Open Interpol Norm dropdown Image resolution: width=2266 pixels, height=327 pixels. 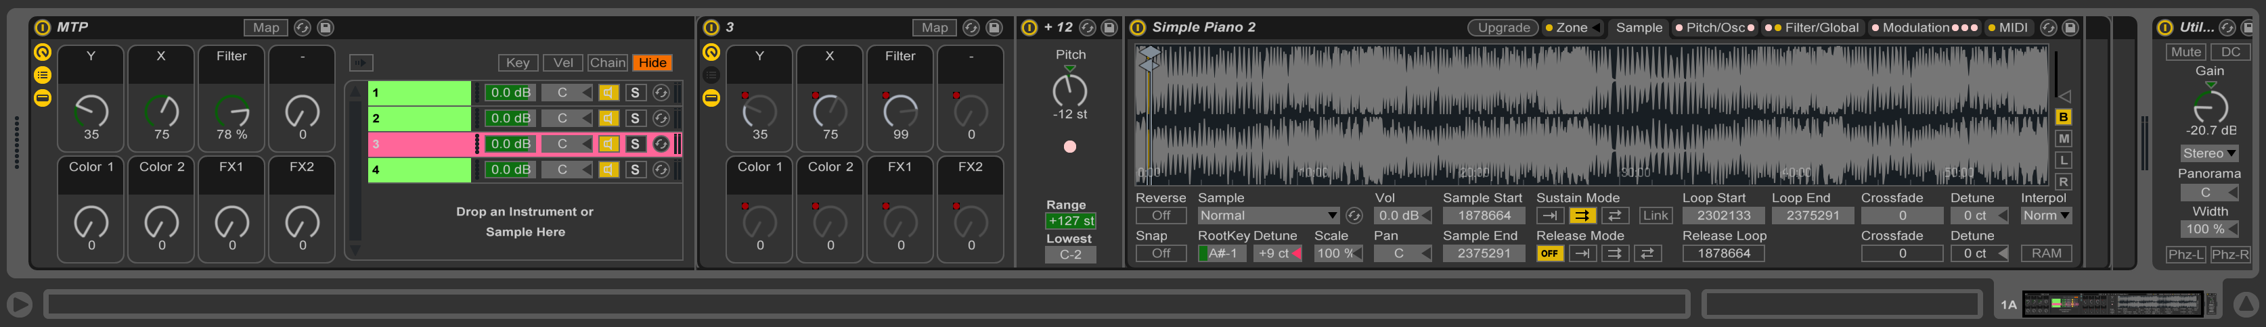[x=2046, y=216]
